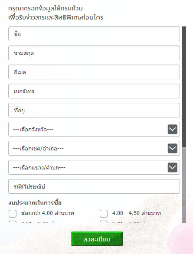Tick the 4.00 - 4.50 ล้านบาท checkbox
The image size is (193, 254).
(x=104, y=214)
